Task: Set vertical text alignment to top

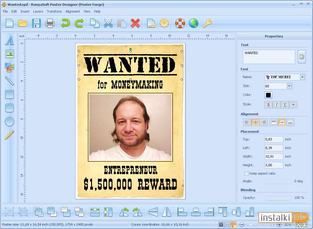Action: pyautogui.click(x=274, y=122)
